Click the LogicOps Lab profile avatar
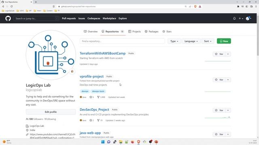259x145 pixels. [x=51, y=55]
